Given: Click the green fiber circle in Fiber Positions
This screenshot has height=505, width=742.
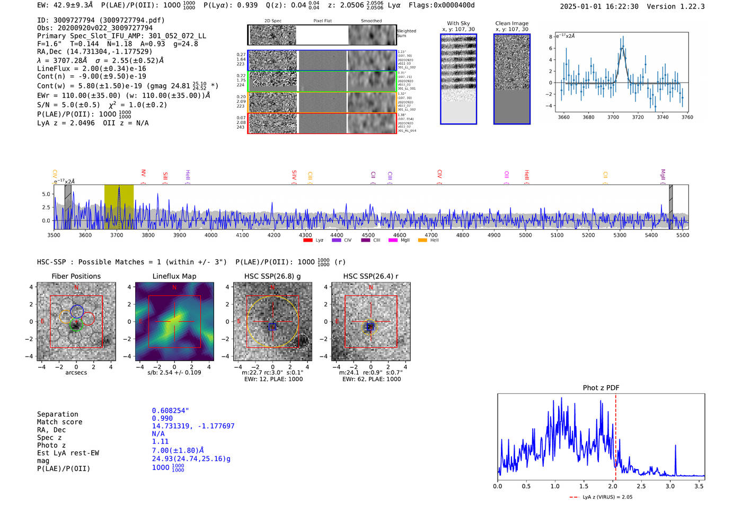Looking at the screenshot, I should coord(76,325).
